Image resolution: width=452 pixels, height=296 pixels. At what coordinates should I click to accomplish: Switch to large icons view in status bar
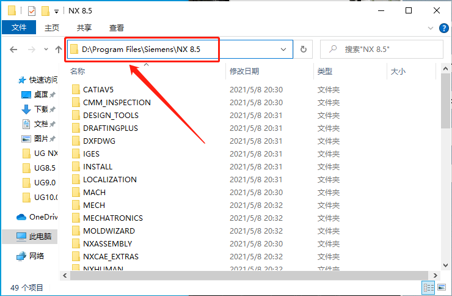click(442, 287)
